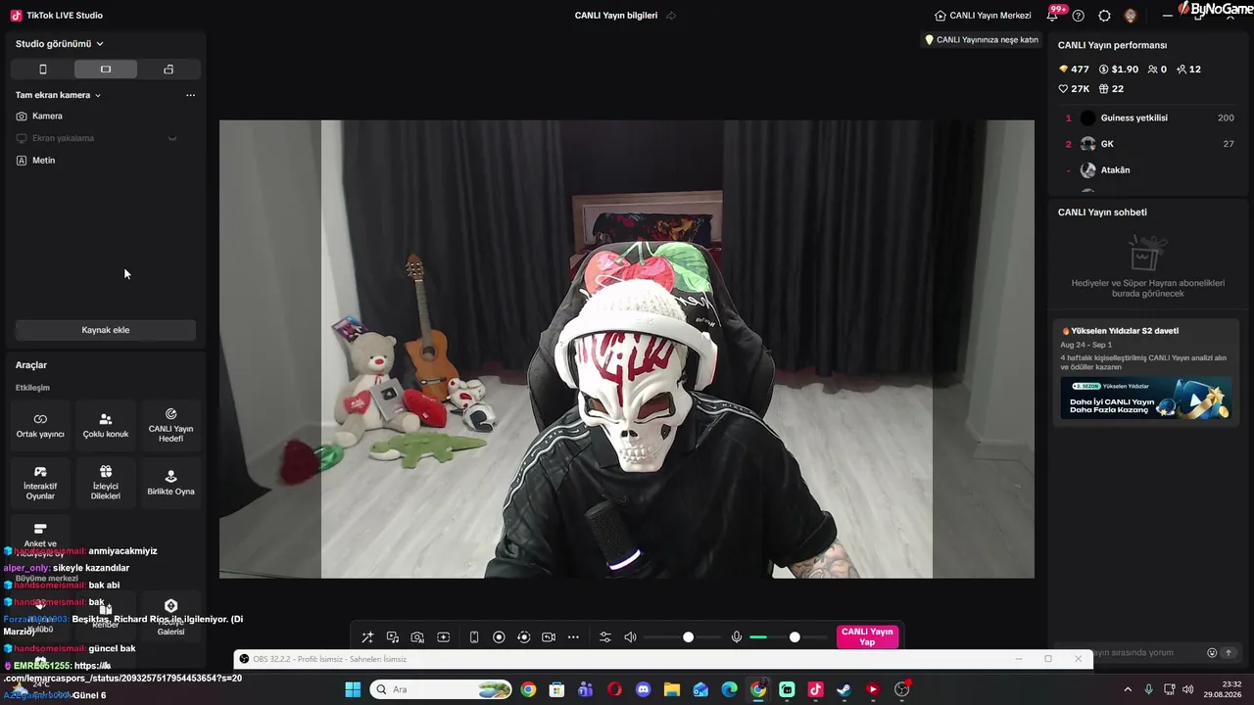Screen dimensions: 1254x705
Task: Open CANLI Yayın bilgileri
Action: pos(616,16)
